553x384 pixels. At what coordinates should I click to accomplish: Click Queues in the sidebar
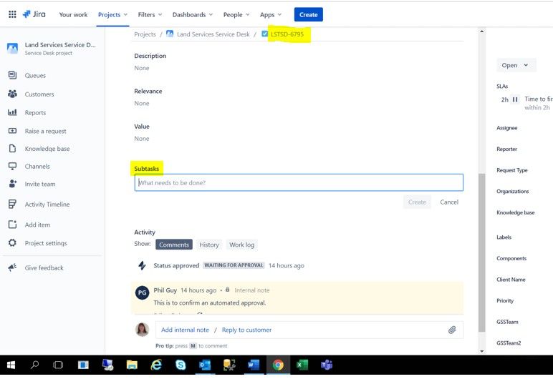[35, 75]
